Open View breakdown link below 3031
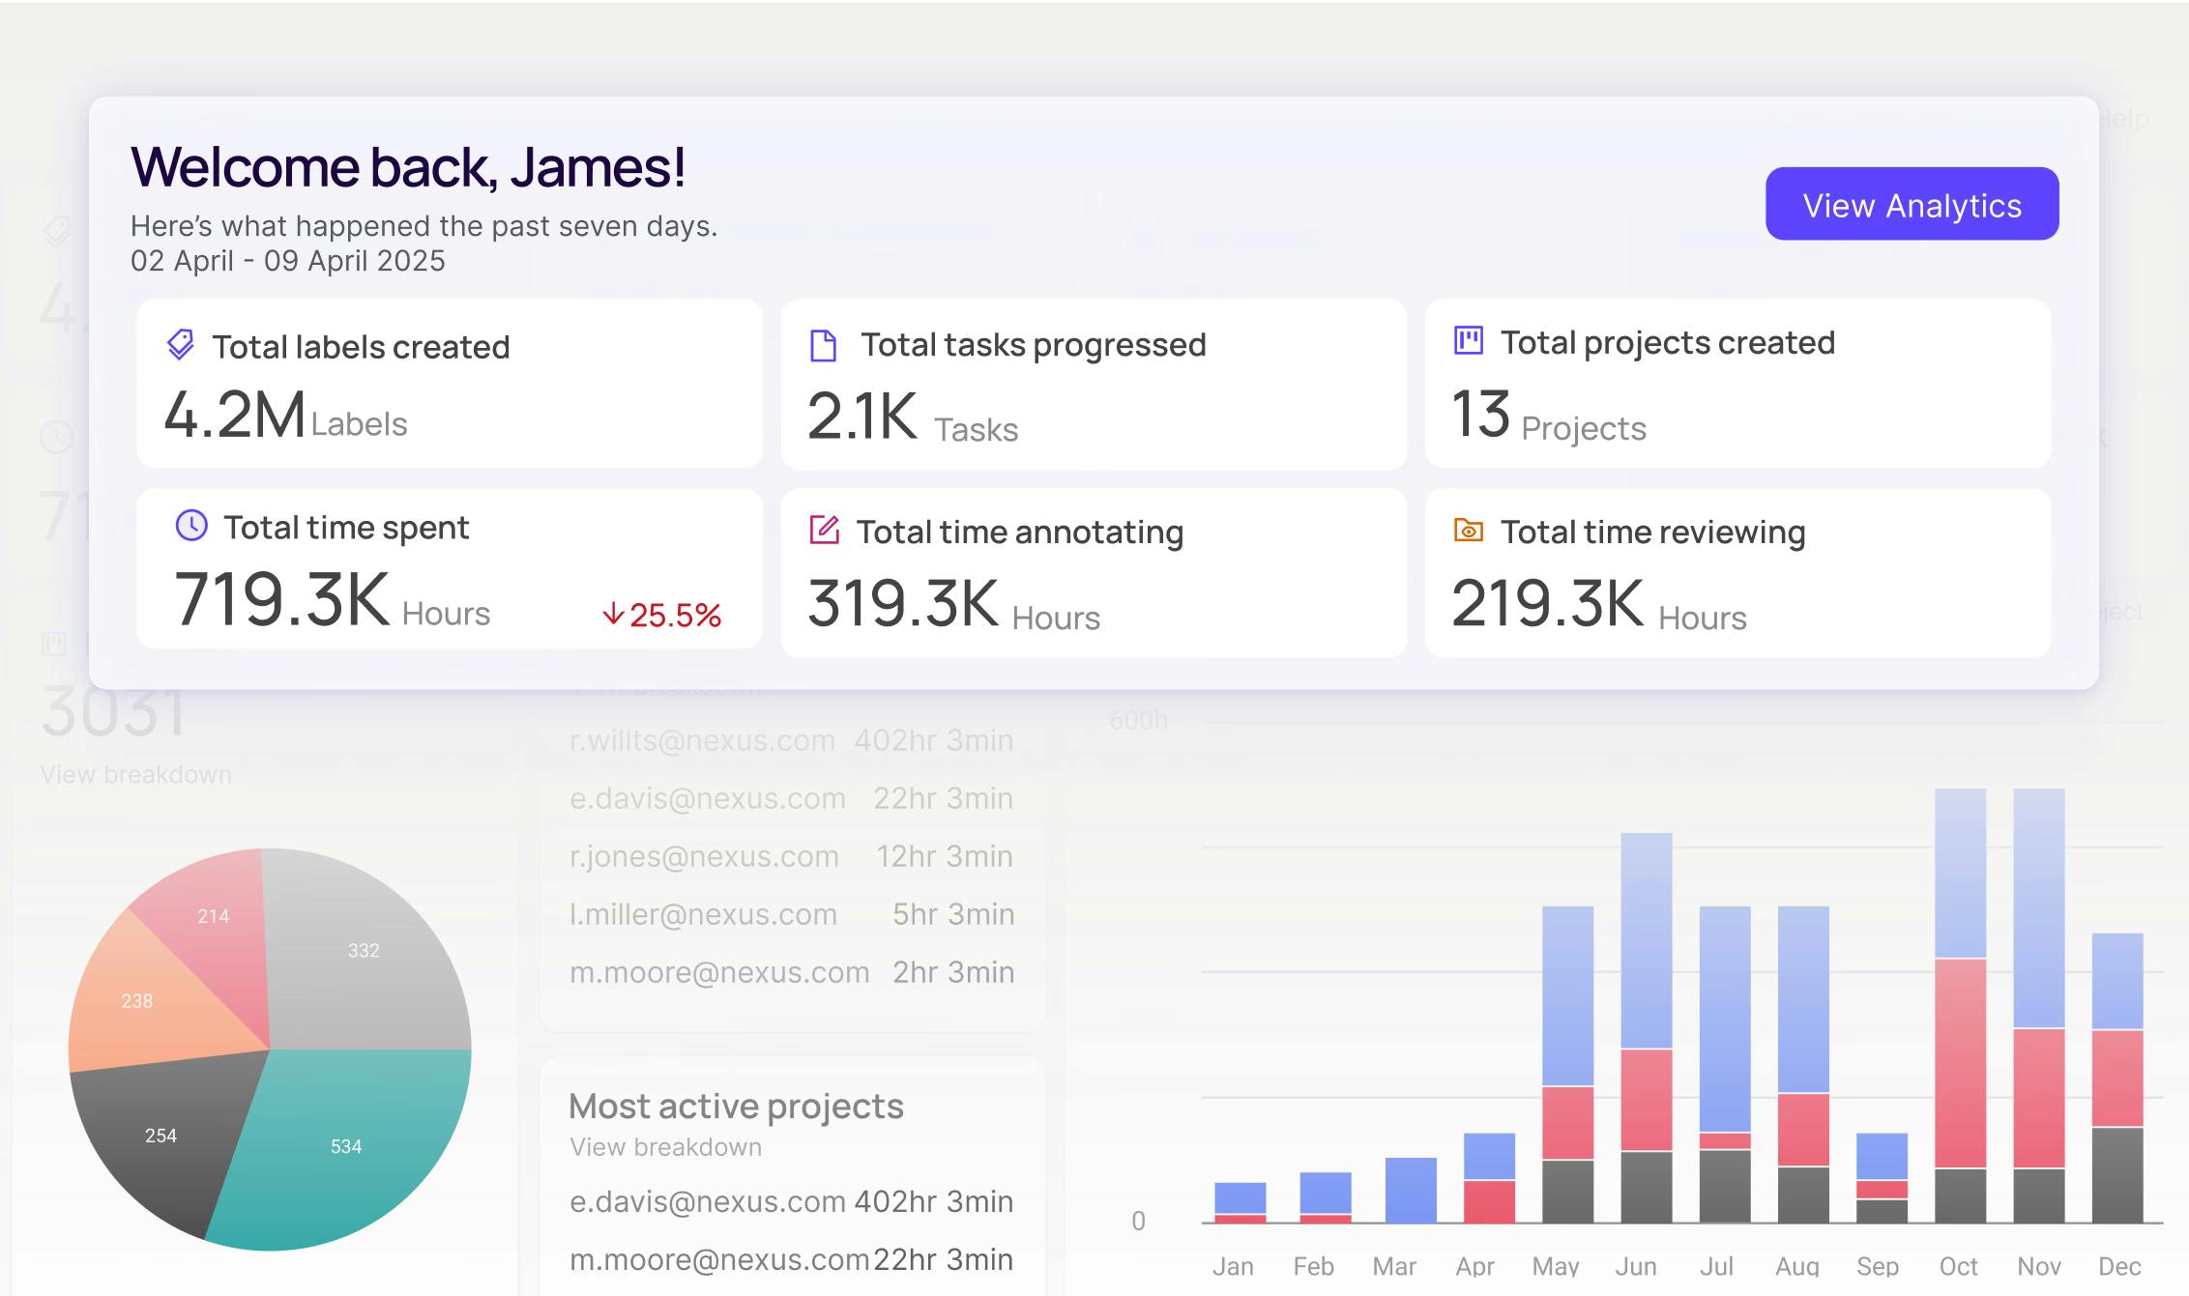This screenshot has width=2189, height=1296. (x=135, y=774)
